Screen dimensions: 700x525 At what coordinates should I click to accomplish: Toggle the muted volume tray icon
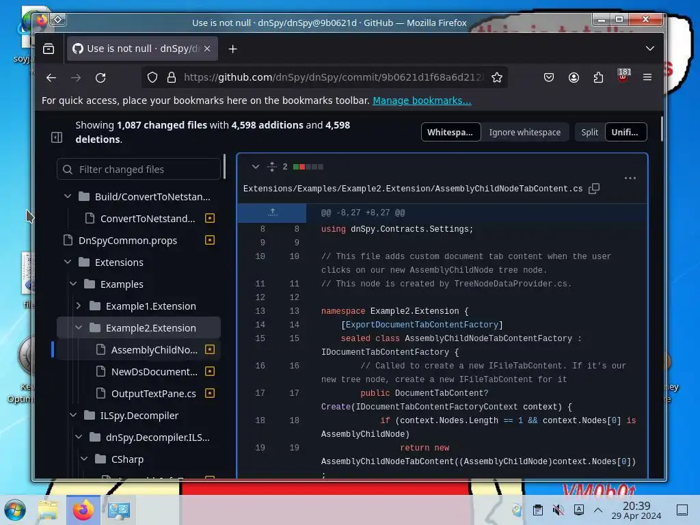tap(558, 510)
